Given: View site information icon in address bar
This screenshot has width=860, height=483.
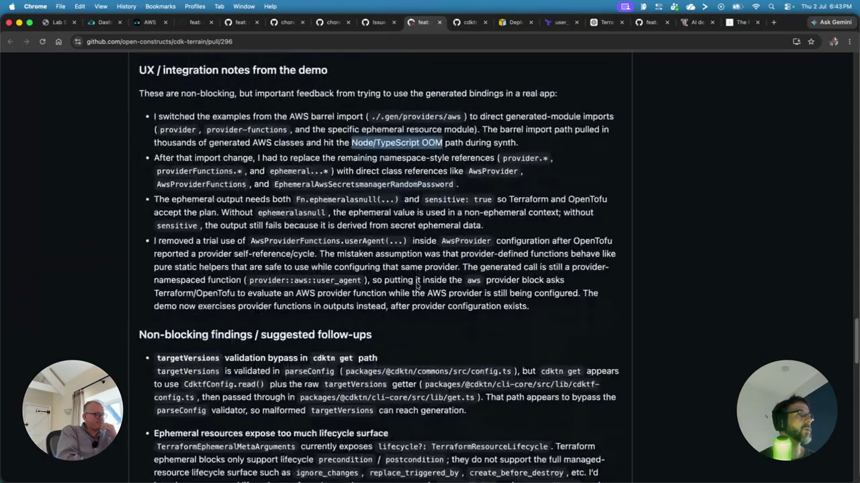Looking at the screenshot, I should point(78,42).
